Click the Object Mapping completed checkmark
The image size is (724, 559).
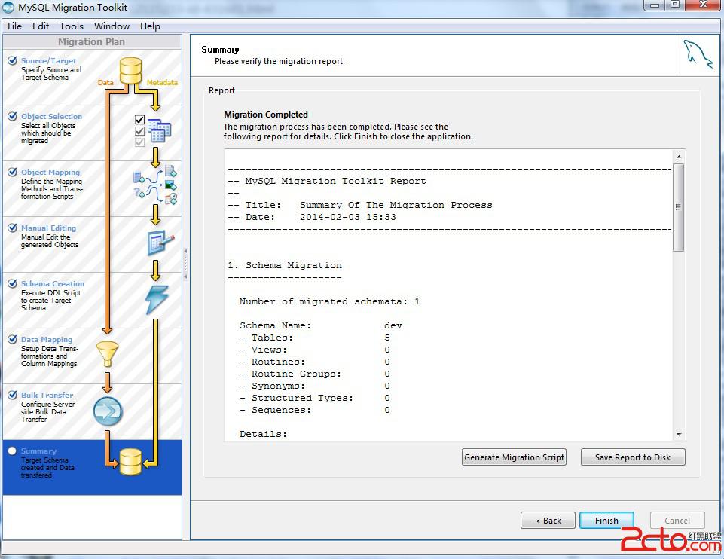coord(13,173)
